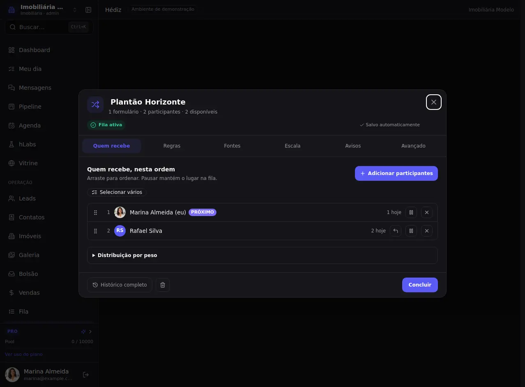Click Marina Almeida's avatar in the list
525x387 pixels.
120,212
